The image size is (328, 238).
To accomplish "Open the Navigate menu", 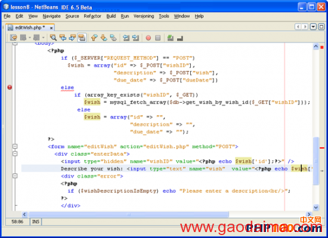I will coord(51,16).
